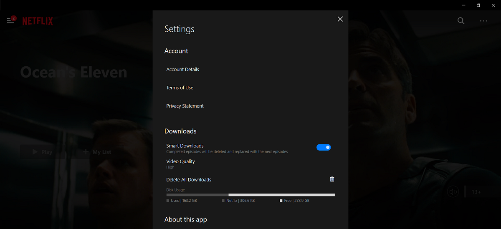501x229 pixels.
Task: Click the Smart Downloads description text
Action: pyautogui.click(x=227, y=152)
